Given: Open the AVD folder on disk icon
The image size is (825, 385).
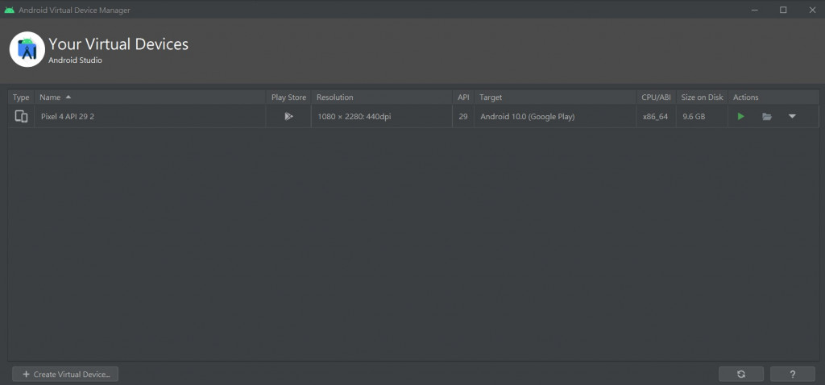Looking at the screenshot, I should click(x=767, y=116).
